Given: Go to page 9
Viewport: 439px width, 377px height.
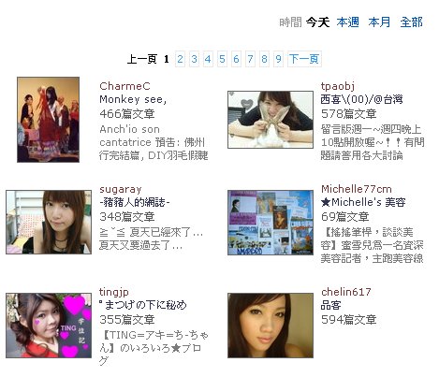Looking at the screenshot, I should tap(278, 59).
